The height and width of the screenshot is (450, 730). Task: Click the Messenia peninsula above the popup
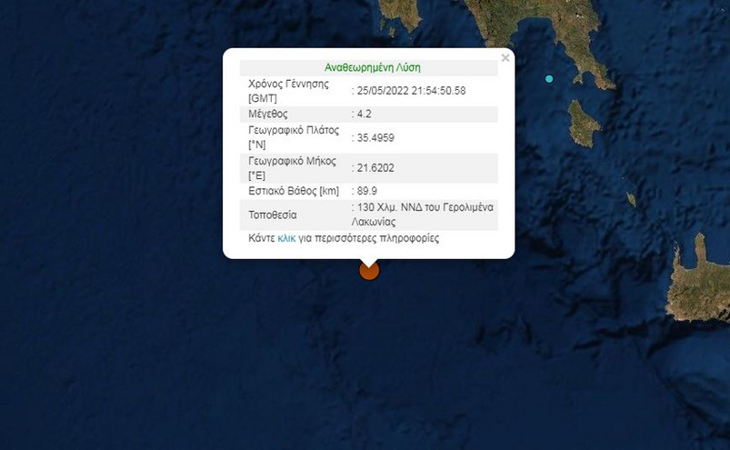tap(400, 16)
